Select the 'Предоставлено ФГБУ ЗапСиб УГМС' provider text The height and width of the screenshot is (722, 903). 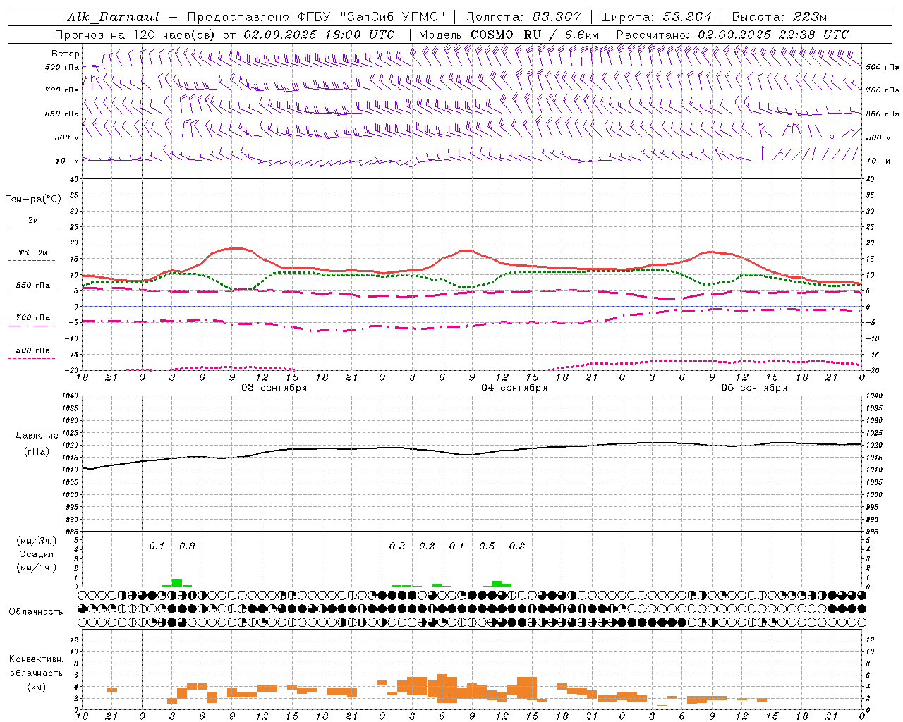pos(316,17)
